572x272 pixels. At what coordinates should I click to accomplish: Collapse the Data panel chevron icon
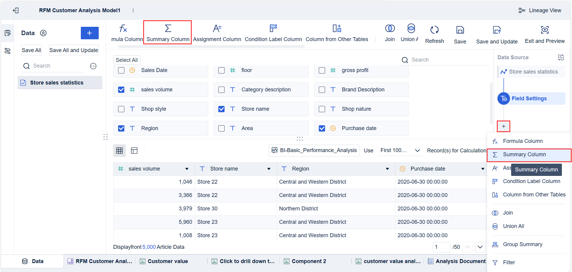[x=43, y=33]
